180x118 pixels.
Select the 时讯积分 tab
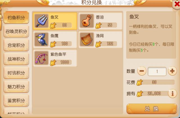(16, 73)
